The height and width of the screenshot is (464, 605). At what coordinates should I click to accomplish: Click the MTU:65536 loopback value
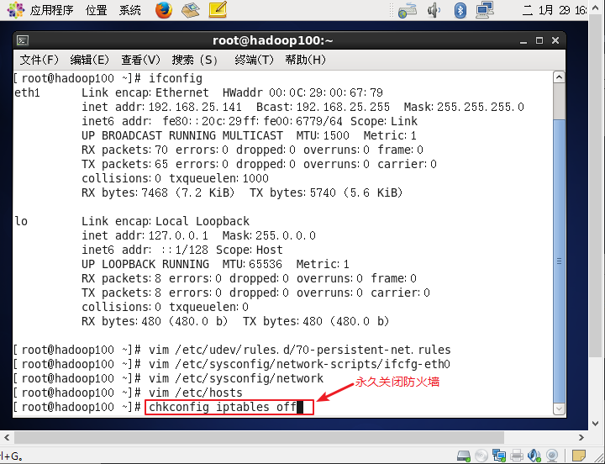coord(252,265)
